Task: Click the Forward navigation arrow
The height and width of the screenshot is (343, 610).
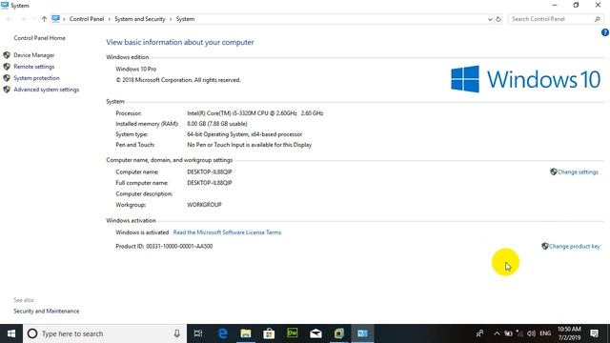Action: (23, 19)
